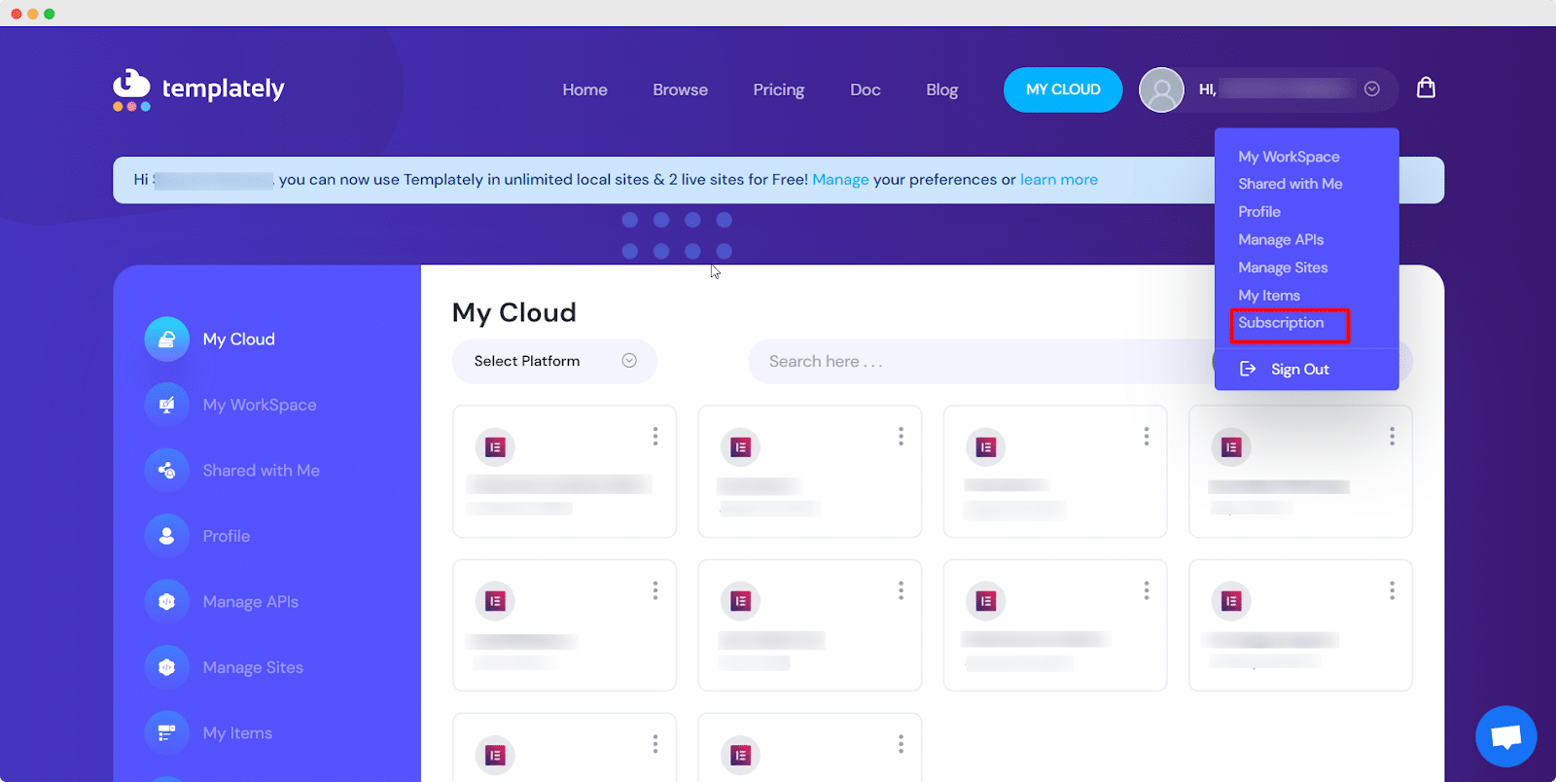Click the MY CLOUD button
Viewport: 1556px width, 782px height.
[x=1063, y=89]
